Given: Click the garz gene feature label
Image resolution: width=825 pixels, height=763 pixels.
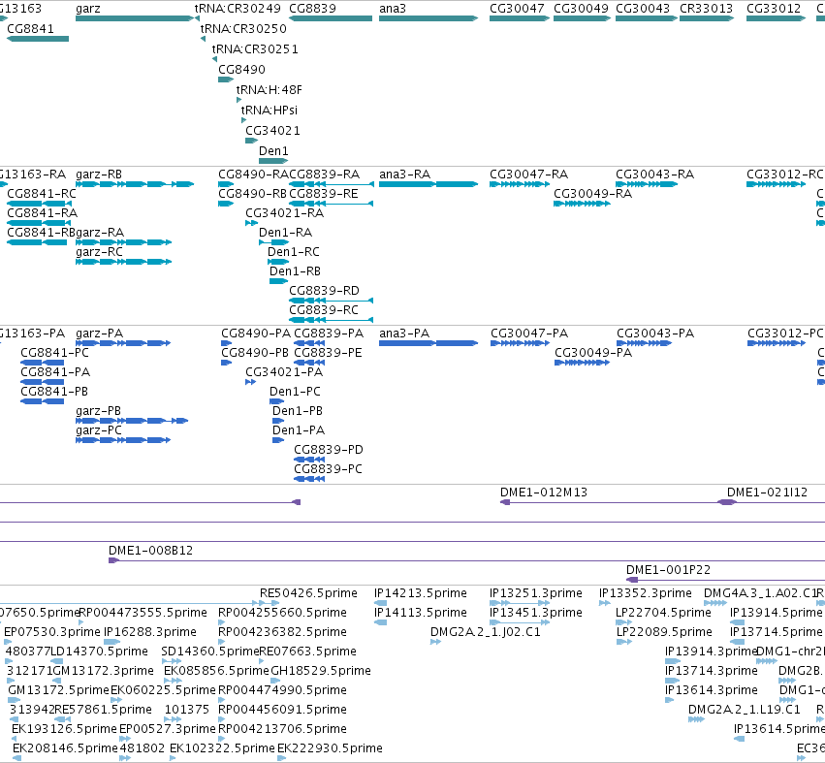Looking at the screenshot, I should click(88, 9).
